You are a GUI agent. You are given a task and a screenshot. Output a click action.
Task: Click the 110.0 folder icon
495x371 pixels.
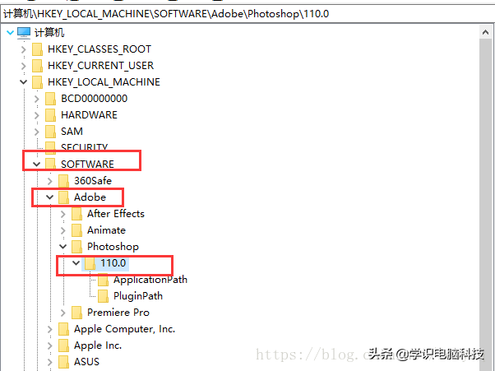point(90,263)
